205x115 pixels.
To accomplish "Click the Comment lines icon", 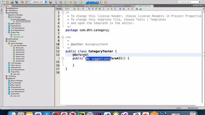I will (x=137, y=9).
